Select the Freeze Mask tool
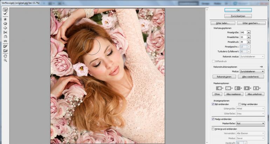Viewport: 270px width, 144px height. tap(5, 46)
